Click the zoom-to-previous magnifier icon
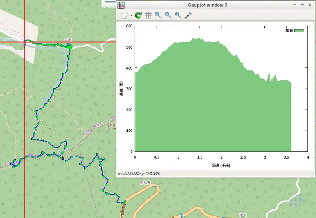Image resolution: width=316 pixels, height=218 pixels. [x=158, y=15]
